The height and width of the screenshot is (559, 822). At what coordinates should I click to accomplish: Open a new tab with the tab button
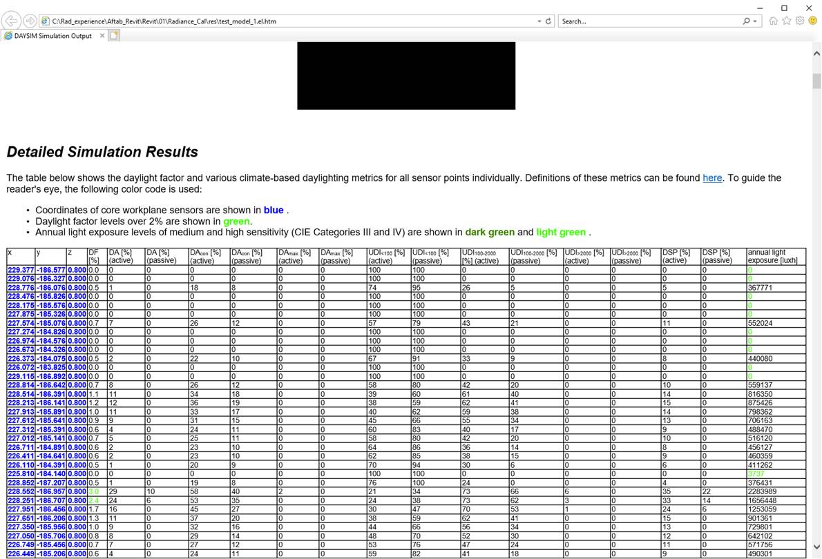[114, 36]
